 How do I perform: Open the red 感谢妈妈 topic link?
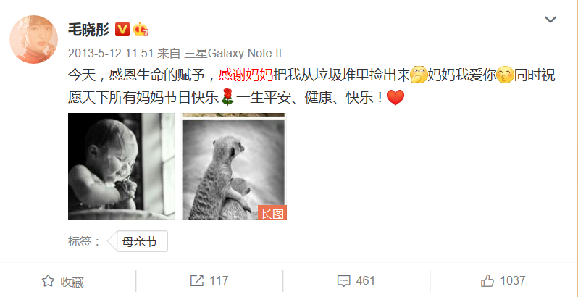pos(246,75)
